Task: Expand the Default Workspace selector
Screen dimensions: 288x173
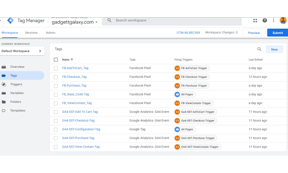Action: click(x=22, y=51)
